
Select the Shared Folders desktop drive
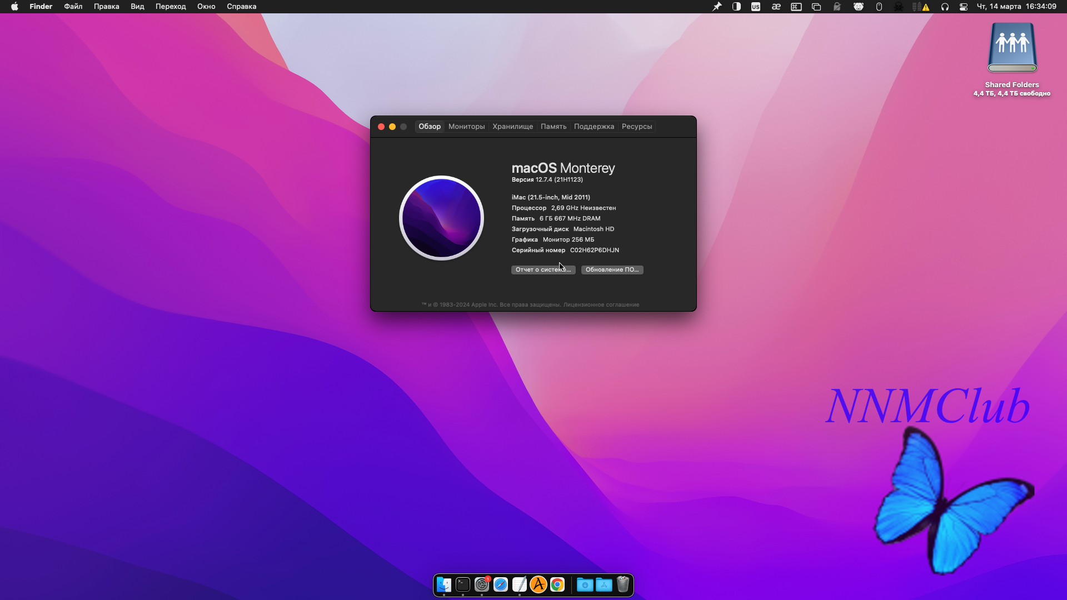coord(1011,49)
